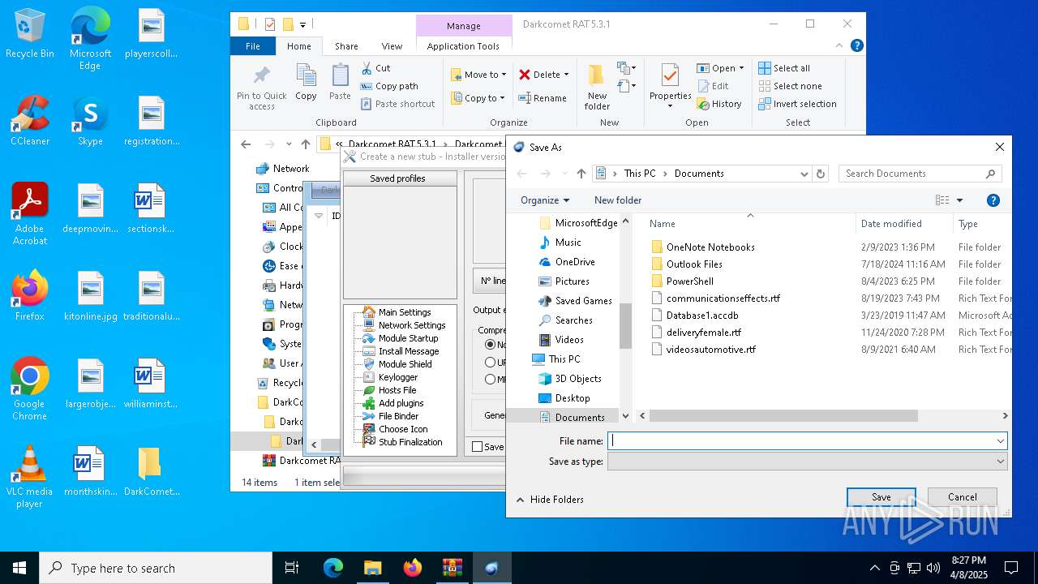This screenshot has width=1038, height=584.
Task: Click the Save button in dialog
Action: pyautogui.click(x=881, y=497)
